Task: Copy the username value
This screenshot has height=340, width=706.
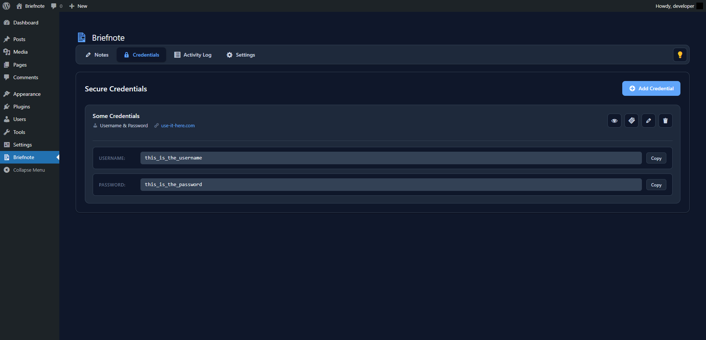Action: (656, 158)
